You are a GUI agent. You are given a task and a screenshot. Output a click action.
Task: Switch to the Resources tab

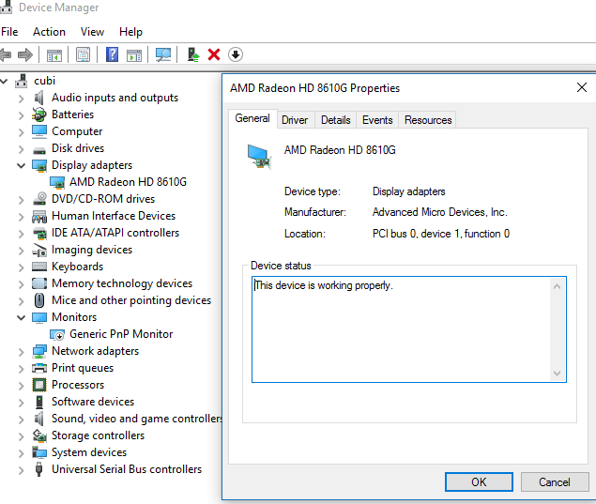click(x=428, y=120)
